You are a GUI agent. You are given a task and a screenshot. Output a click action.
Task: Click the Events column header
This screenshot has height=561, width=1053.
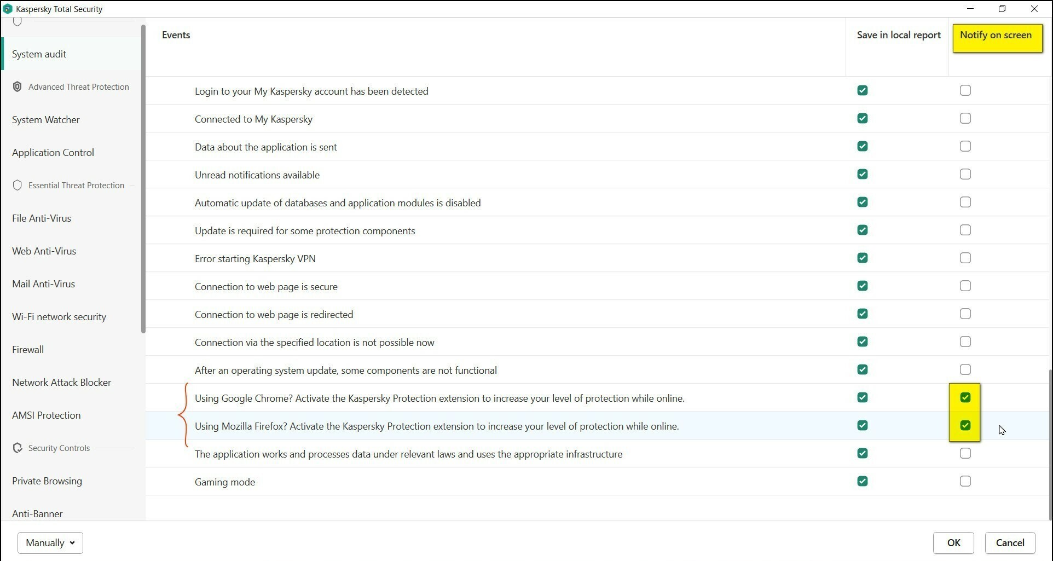click(x=176, y=35)
